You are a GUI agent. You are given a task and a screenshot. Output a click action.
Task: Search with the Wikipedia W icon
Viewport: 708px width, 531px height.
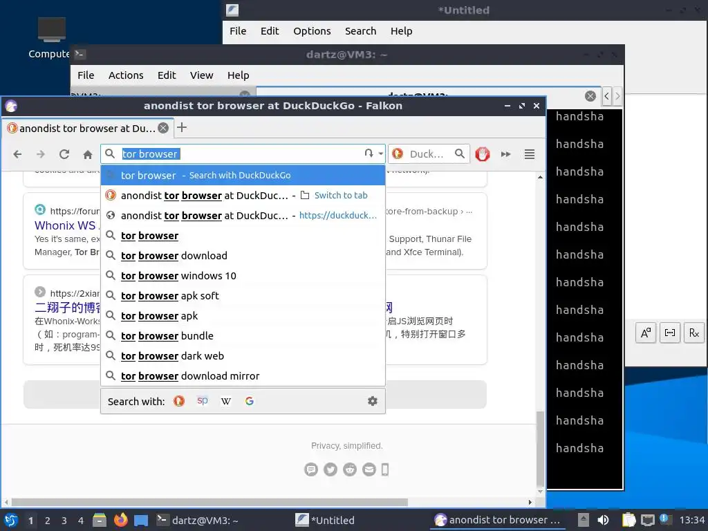[226, 401]
